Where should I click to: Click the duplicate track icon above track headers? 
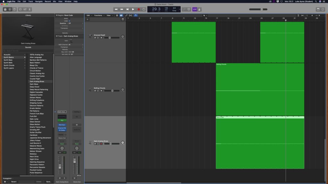point(123,19)
